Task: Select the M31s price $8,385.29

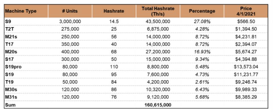Action: 246,97
